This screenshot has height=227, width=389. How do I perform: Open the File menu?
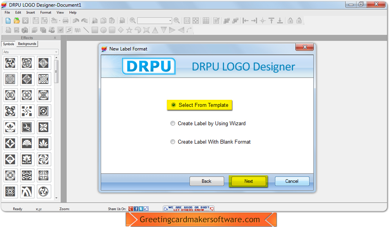click(7, 13)
